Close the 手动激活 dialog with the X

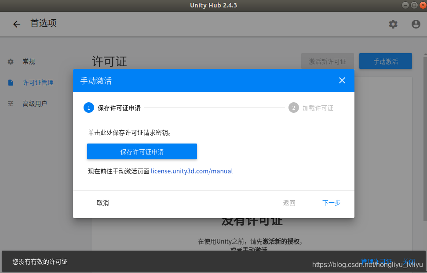342,80
